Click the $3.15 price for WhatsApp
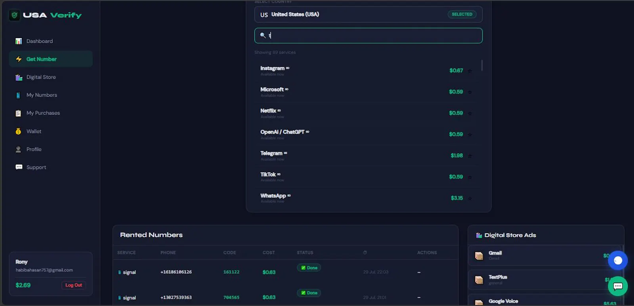This screenshot has width=634, height=306. tap(457, 198)
